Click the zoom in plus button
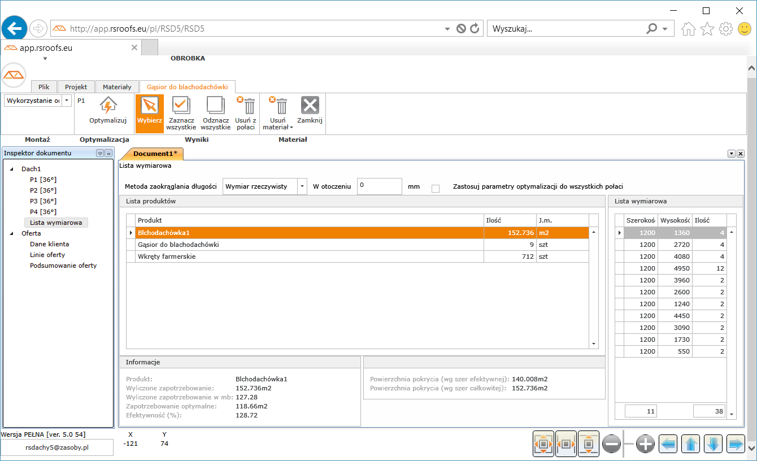Screen dimensions: 757x461 pyautogui.click(x=645, y=444)
